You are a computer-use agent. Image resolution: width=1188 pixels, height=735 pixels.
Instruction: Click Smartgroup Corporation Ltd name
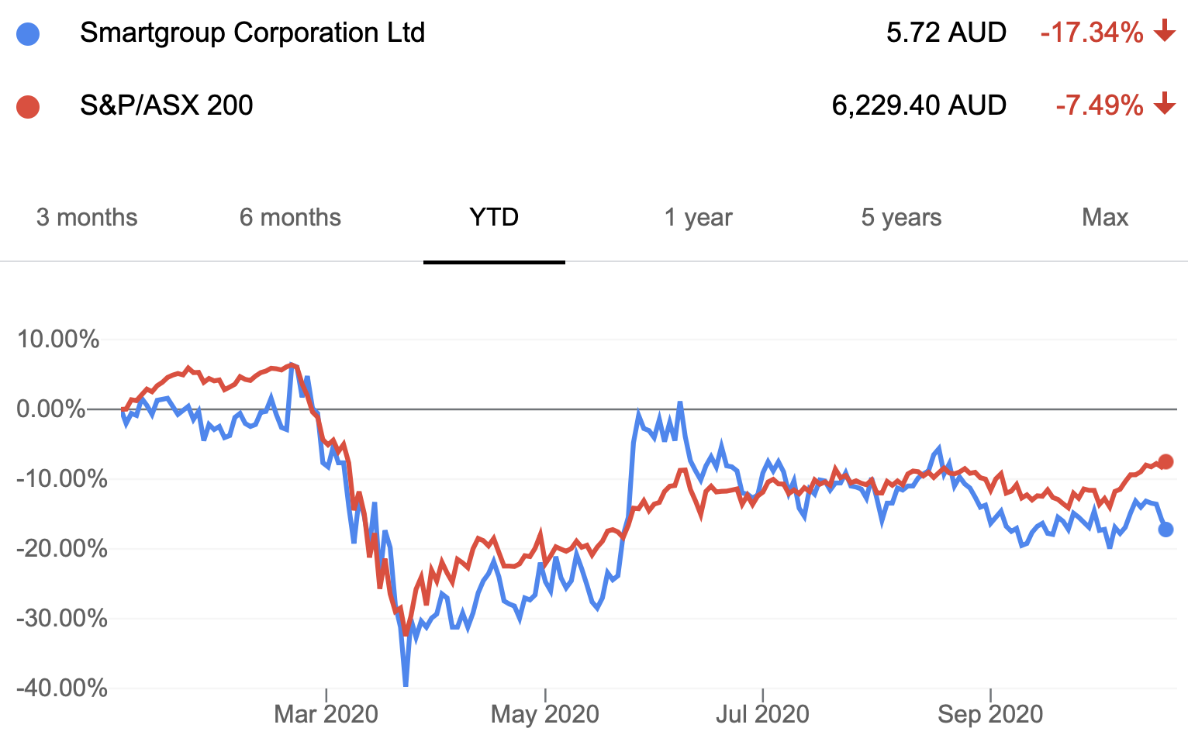click(x=252, y=33)
